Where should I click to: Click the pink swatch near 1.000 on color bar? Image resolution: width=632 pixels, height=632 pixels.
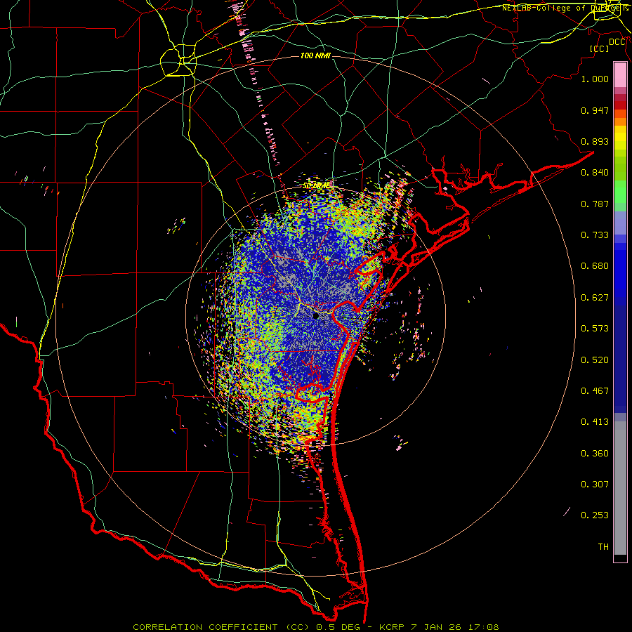620,75
